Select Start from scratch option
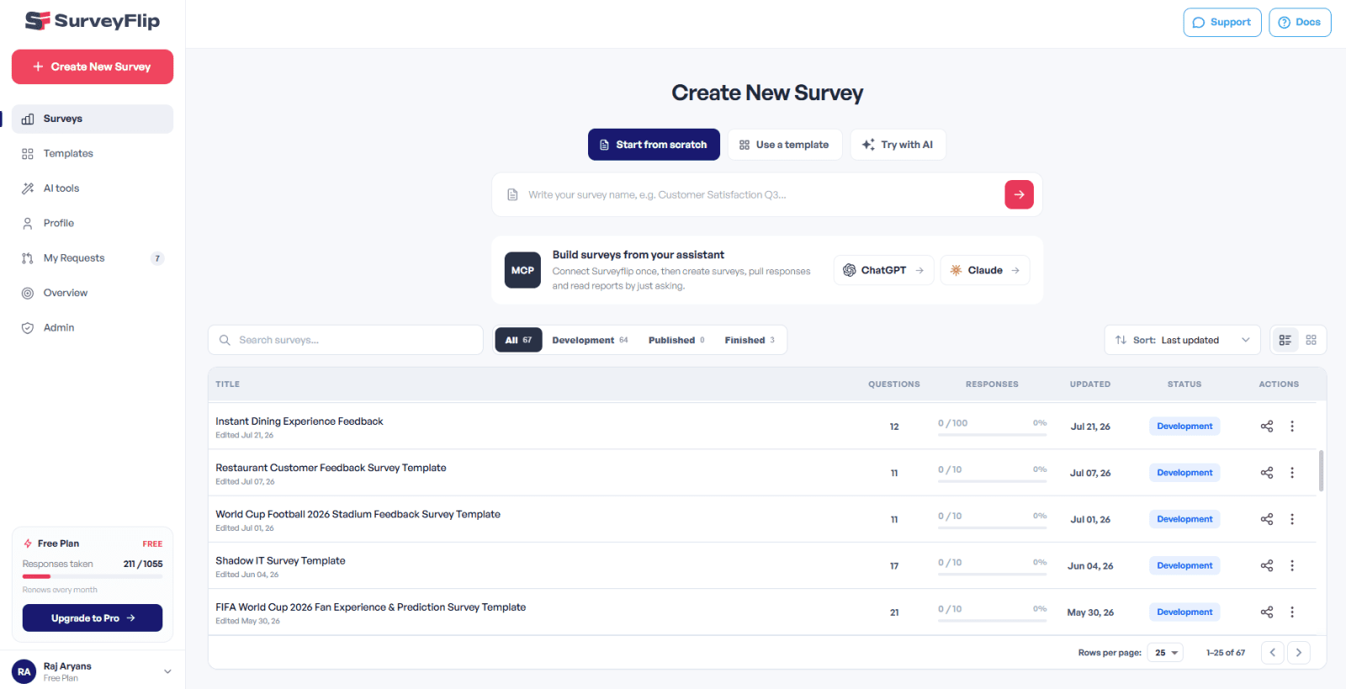This screenshot has width=1346, height=689. (x=654, y=145)
